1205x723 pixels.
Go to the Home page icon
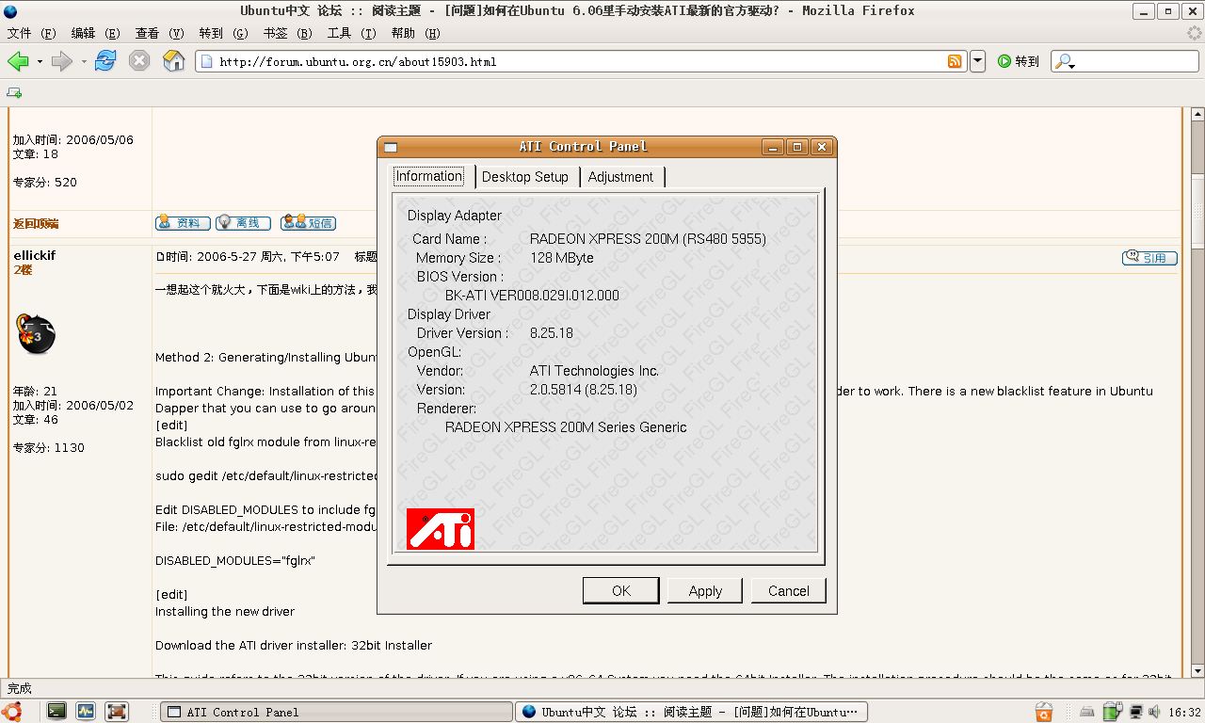point(174,61)
